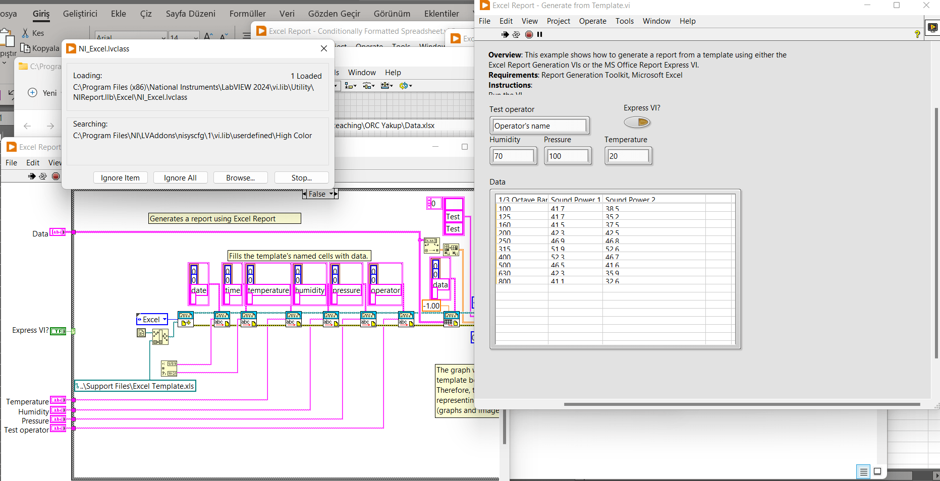Click the Express VI? boolean terminal on diagram
This screenshot has width=940, height=481.
[x=58, y=331]
